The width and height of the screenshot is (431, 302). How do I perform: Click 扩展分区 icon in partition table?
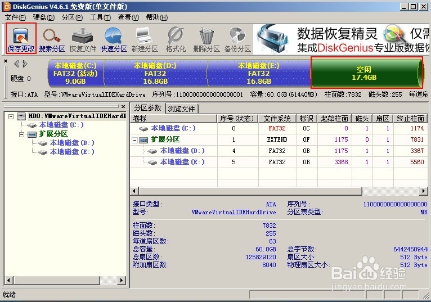tap(143, 140)
